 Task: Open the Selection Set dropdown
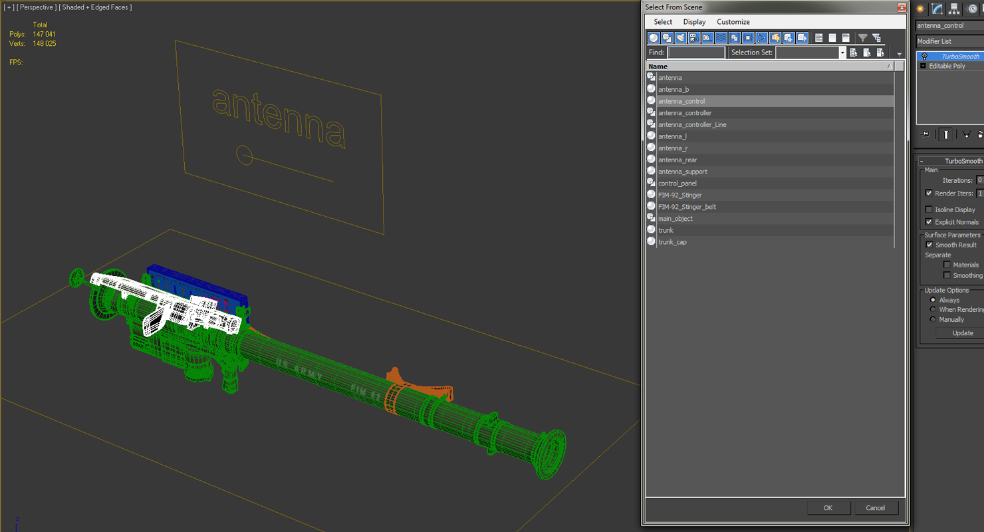click(842, 53)
